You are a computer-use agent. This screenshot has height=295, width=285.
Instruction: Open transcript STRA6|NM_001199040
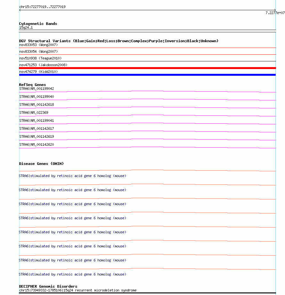[x=37, y=97]
